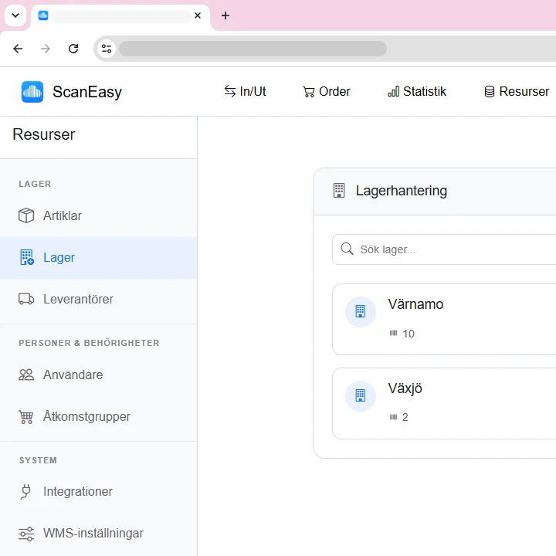Click the site settings icon in the address bar

tap(107, 49)
